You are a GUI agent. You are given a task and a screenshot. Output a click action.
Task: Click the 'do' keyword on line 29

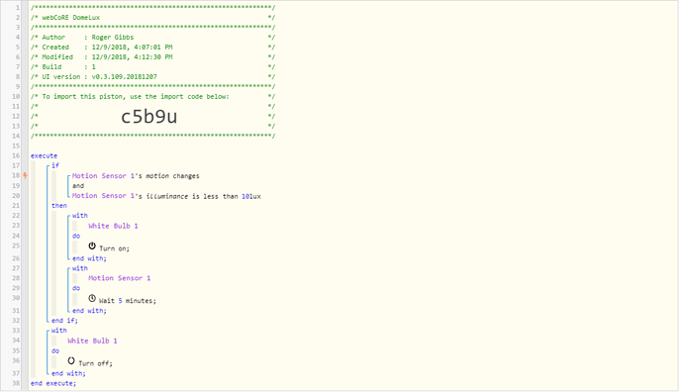pyautogui.click(x=76, y=288)
